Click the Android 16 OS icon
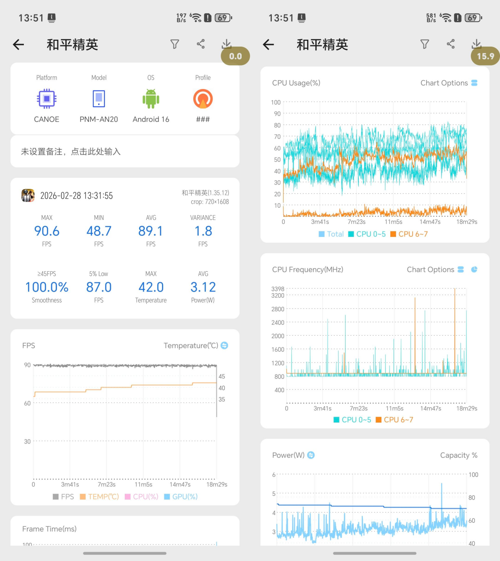This screenshot has width=500, height=561. (x=151, y=99)
